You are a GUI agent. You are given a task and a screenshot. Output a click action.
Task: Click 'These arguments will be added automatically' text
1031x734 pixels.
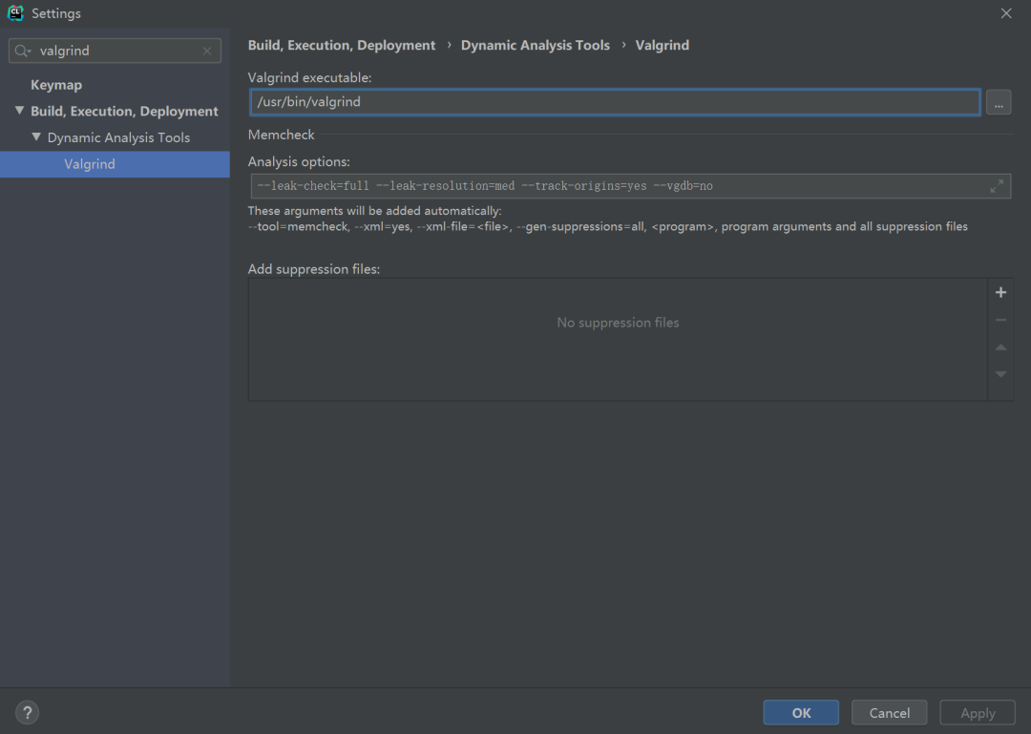[374, 211]
